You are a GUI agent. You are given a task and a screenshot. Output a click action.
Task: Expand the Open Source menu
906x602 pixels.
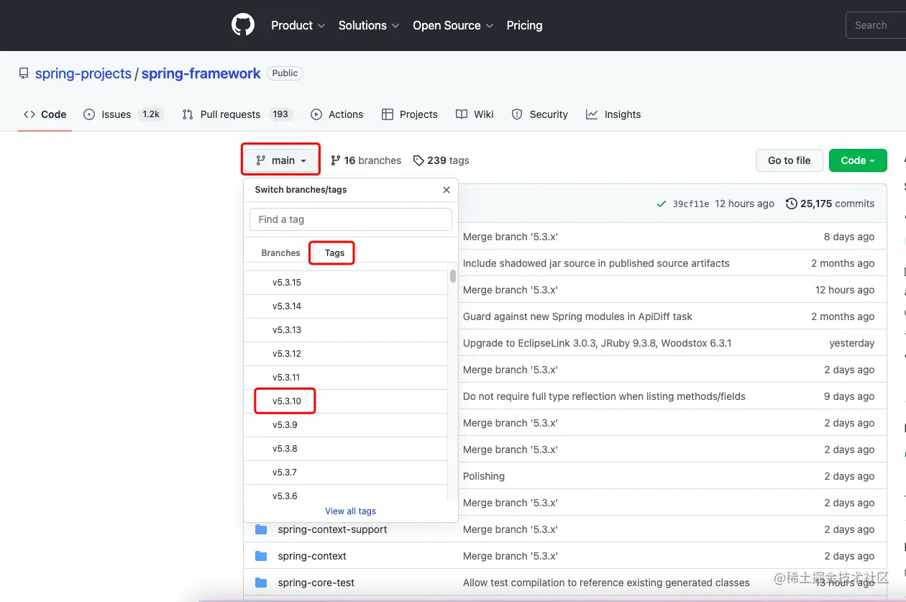pyautogui.click(x=453, y=25)
